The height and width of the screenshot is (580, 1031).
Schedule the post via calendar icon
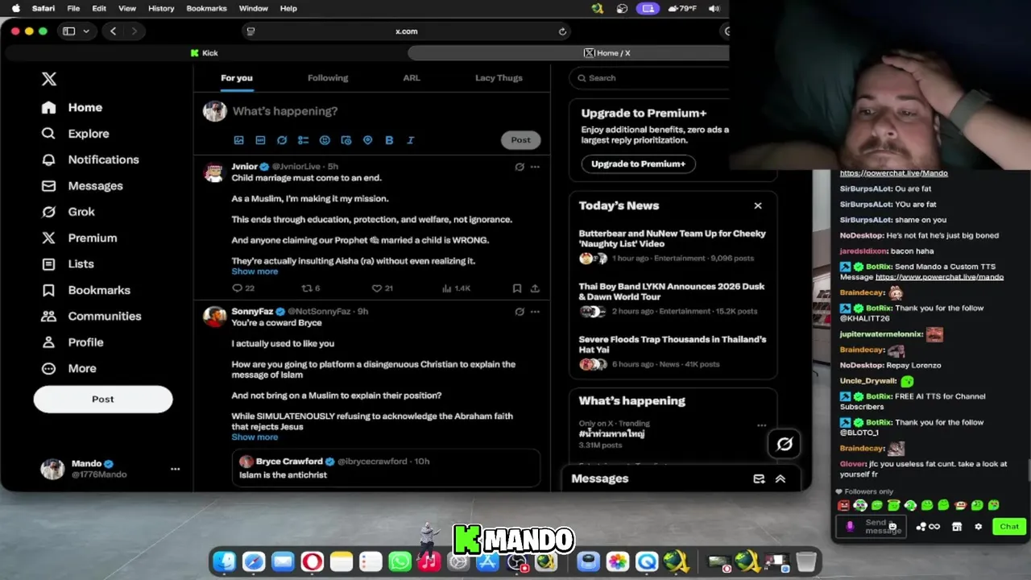[x=346, y=140]
